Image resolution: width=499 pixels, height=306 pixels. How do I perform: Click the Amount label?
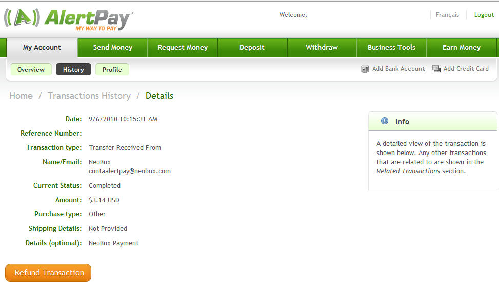(x=69, y=200)
